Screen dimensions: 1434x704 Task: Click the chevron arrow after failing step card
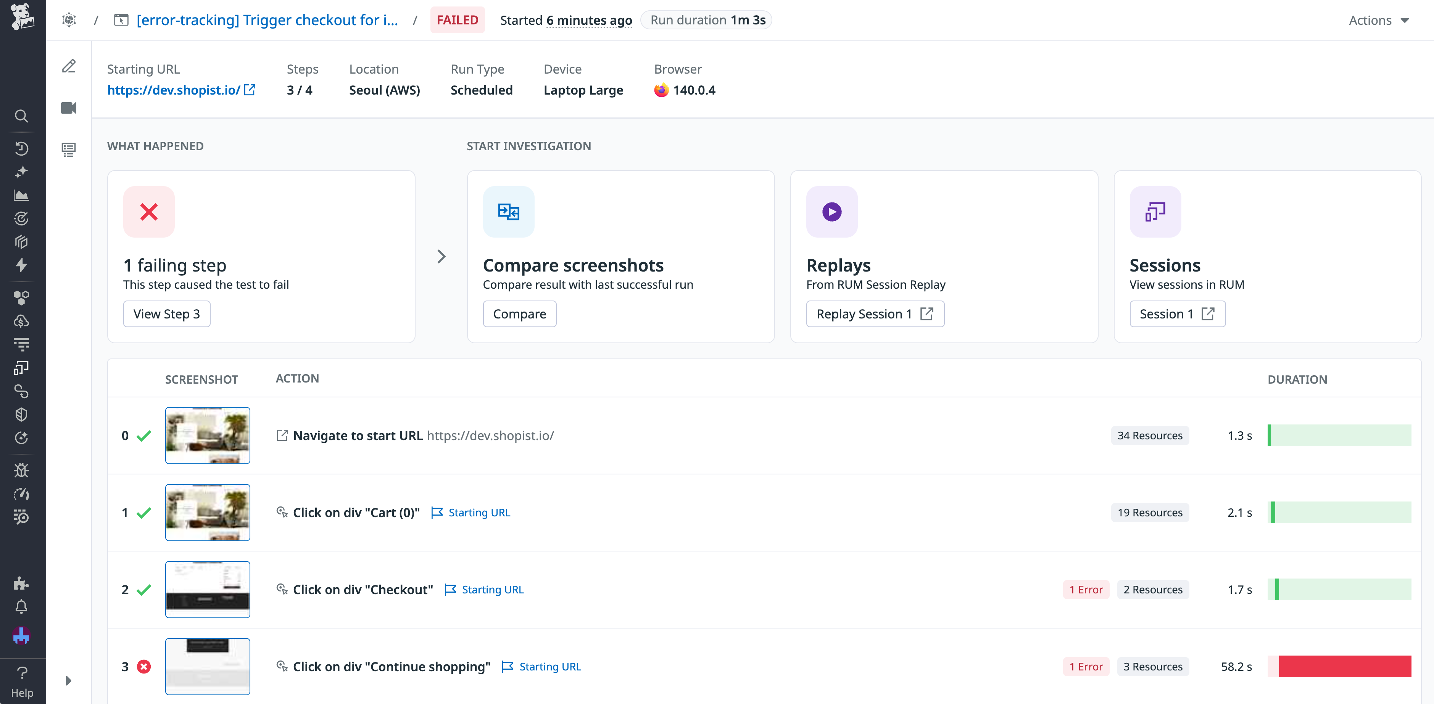(x=441, y=257)
